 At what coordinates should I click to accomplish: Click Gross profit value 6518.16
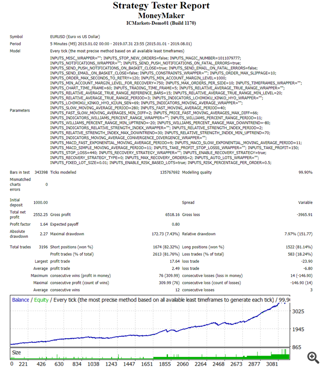pyautogui.click(x=172, y=214)
